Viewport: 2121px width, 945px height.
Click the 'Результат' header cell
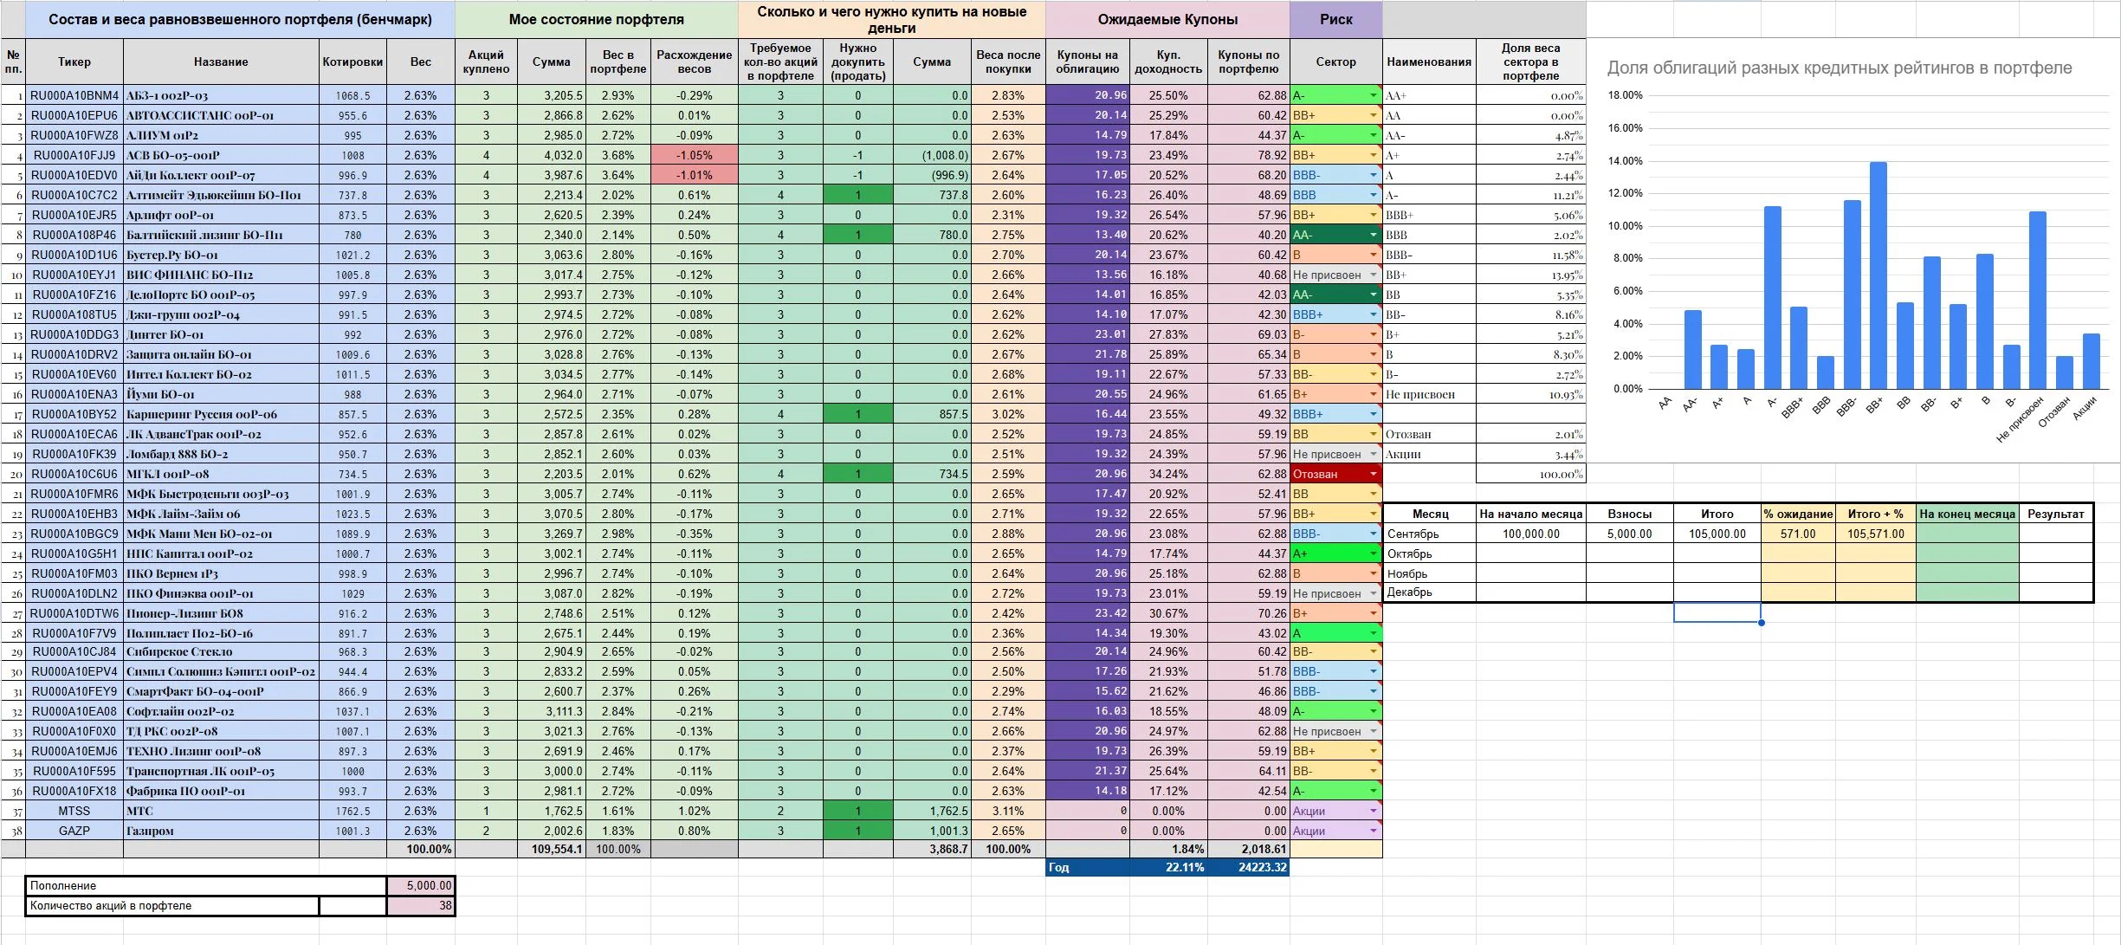tap(2055, 514)
